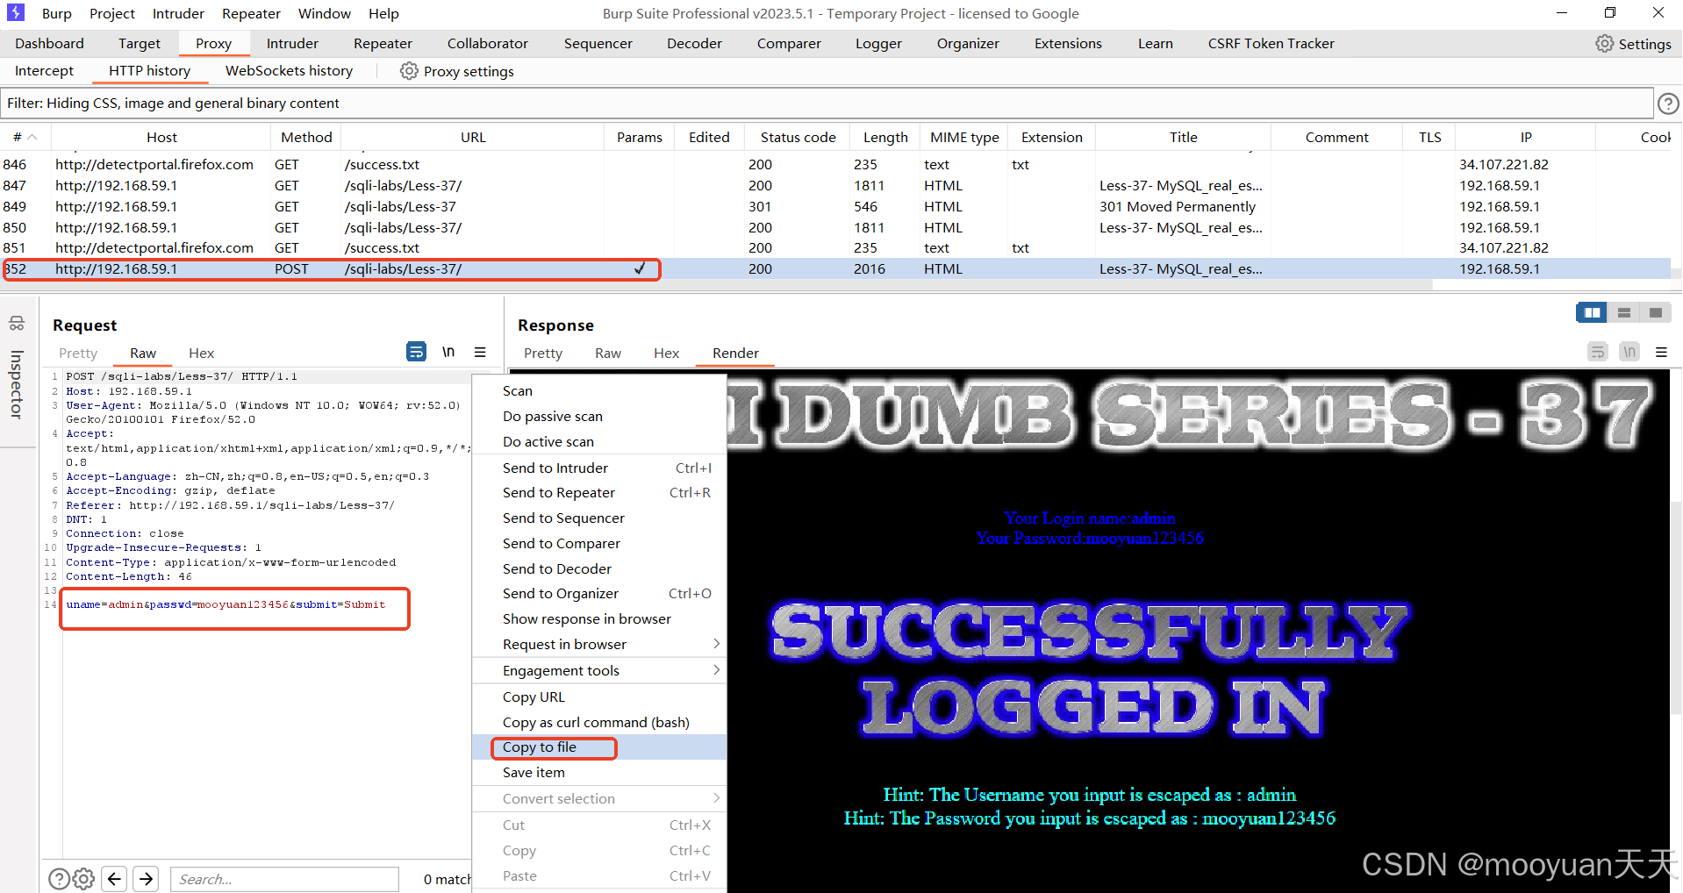The height and width of the screenshot is (893, 1683).
Task: Select Save item menu entry
Action: pyautogui.click(x=599, y=773)
